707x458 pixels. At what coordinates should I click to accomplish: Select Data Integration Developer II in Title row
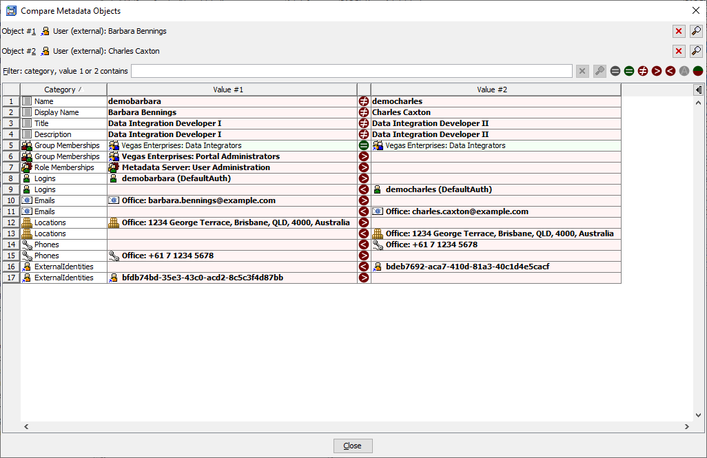495,123
